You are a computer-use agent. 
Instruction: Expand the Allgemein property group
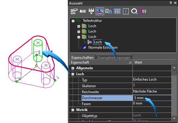coord(73,68)
